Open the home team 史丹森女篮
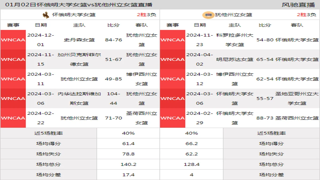 tap(79, 40)
